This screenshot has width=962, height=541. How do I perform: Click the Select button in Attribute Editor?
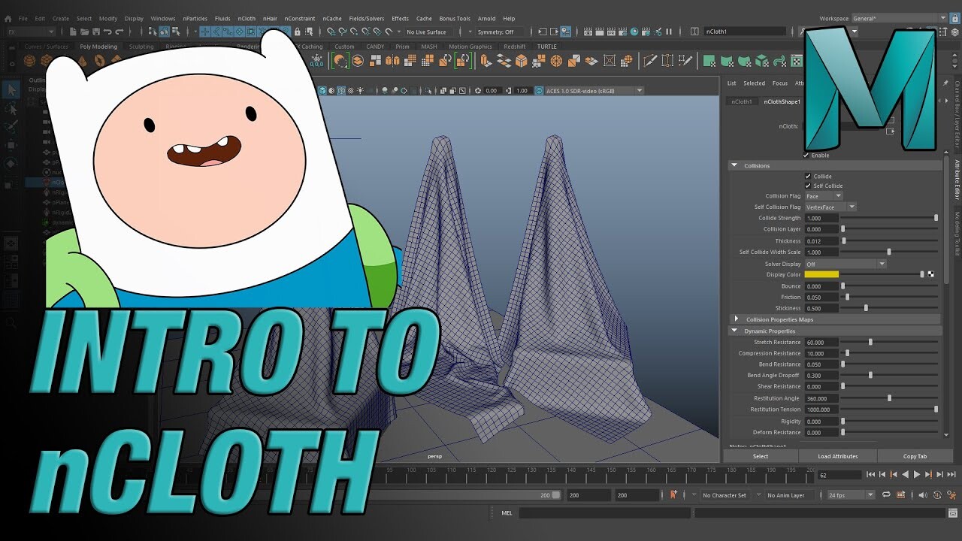[x=761, y=456]
